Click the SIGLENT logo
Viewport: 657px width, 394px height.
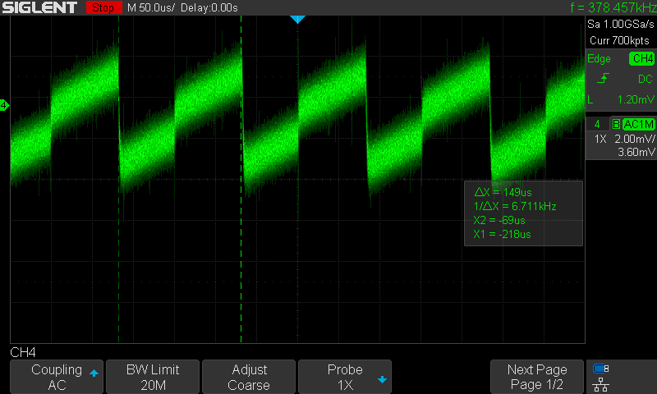39,7
